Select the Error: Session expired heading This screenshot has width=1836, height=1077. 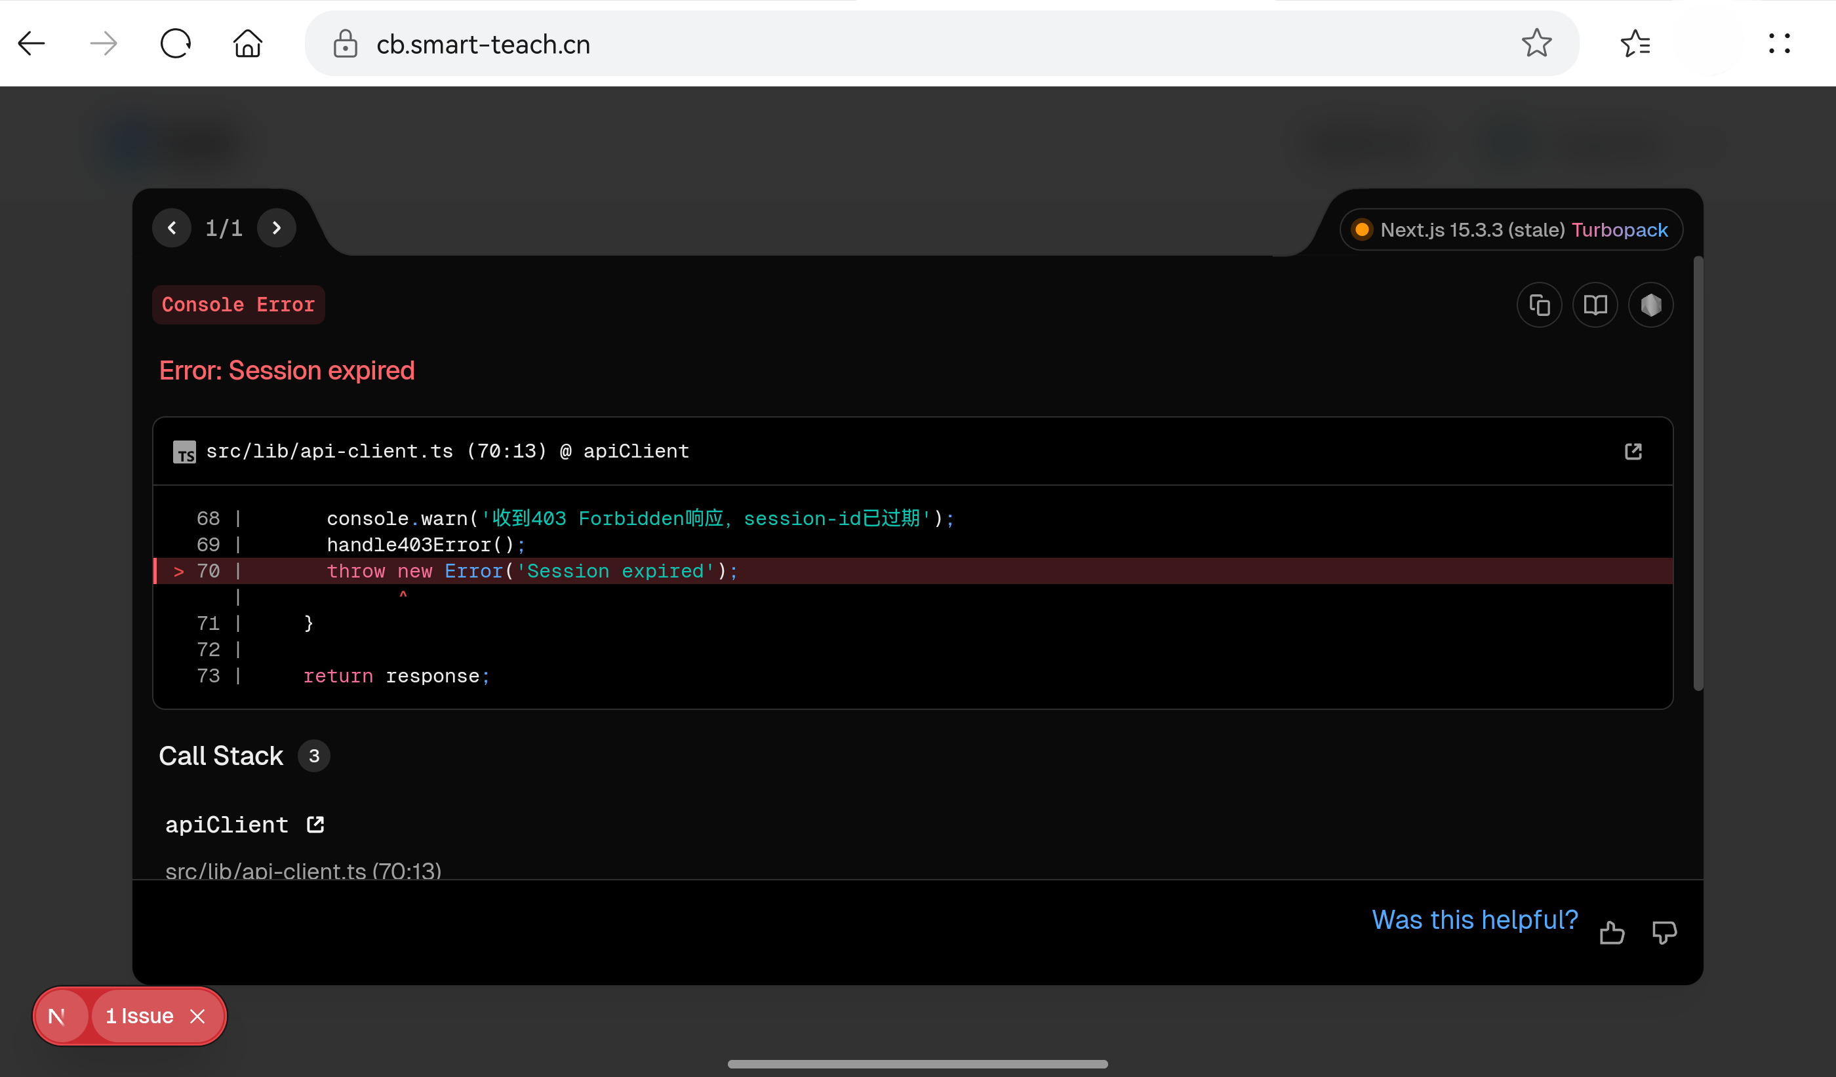[x=287, y=370]
